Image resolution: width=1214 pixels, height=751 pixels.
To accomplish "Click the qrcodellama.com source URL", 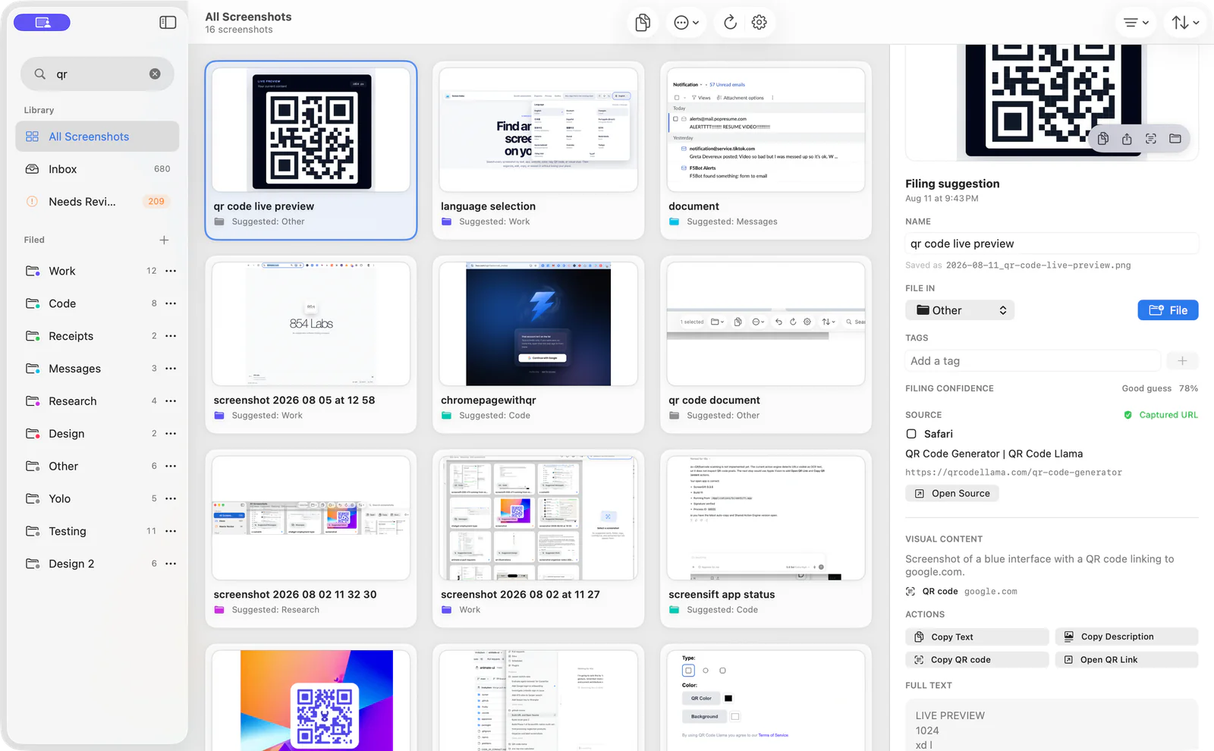I will (1013, 472).
